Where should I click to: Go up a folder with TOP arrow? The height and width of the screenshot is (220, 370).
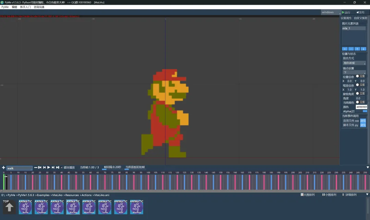point(9,207)
